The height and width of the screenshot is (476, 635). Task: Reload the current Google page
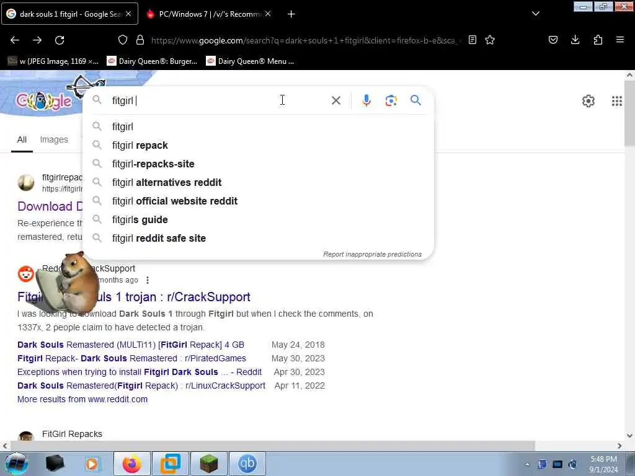coord(60,40)
